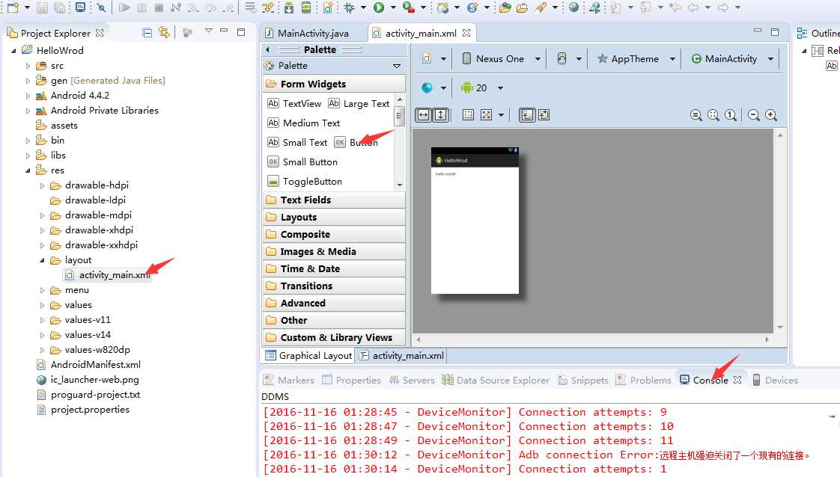Image resolution: width=840 pixels, height=477 pixels.
Task: Toggle Fill Width button in layout toolbar
Action: click(424, 115)
